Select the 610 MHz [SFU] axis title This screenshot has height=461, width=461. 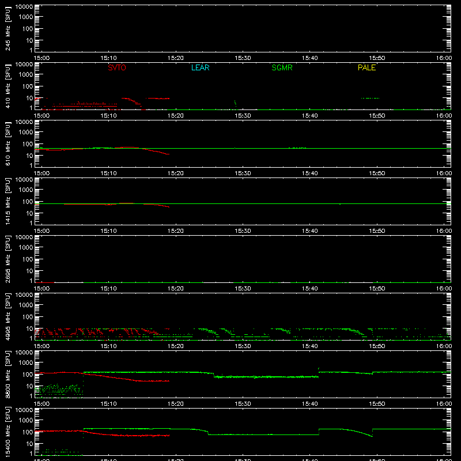click(8, 143)
